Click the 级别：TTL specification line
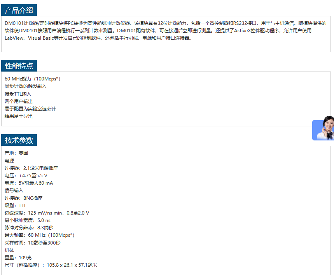The image size is (334, 276). pyautogui.click(x=16, y=206)
